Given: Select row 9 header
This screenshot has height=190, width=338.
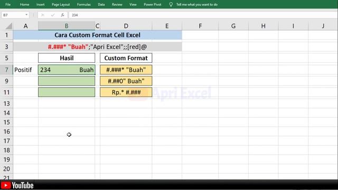Looking at the screenshot, I should click(x=6, y=81).
